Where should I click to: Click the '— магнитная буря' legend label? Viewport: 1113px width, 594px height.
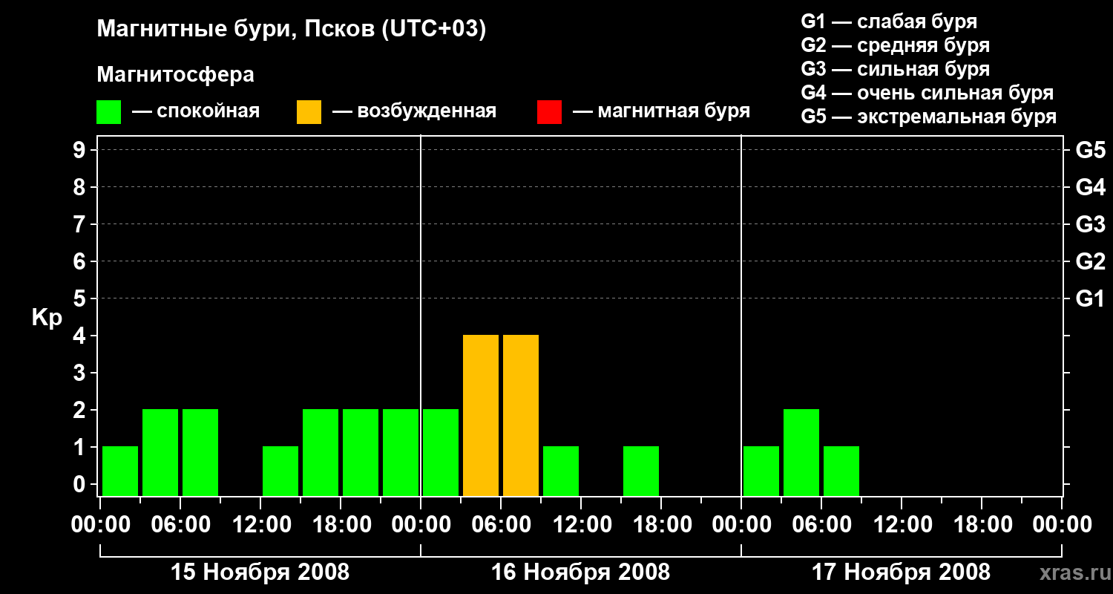coord(661,111)
